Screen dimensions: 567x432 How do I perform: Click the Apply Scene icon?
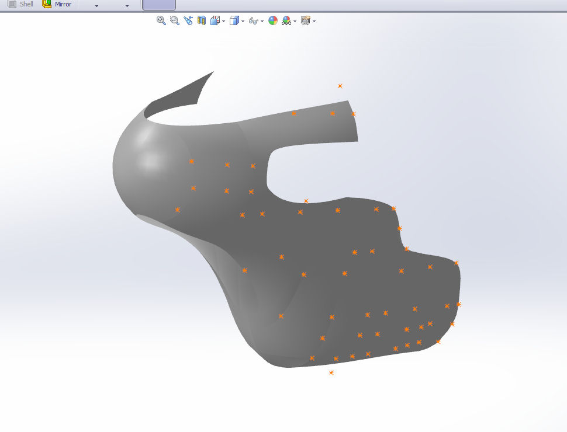click(286, 20)
